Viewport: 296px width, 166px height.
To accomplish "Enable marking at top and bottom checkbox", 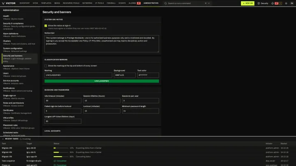I will click(x=46, y=66).
